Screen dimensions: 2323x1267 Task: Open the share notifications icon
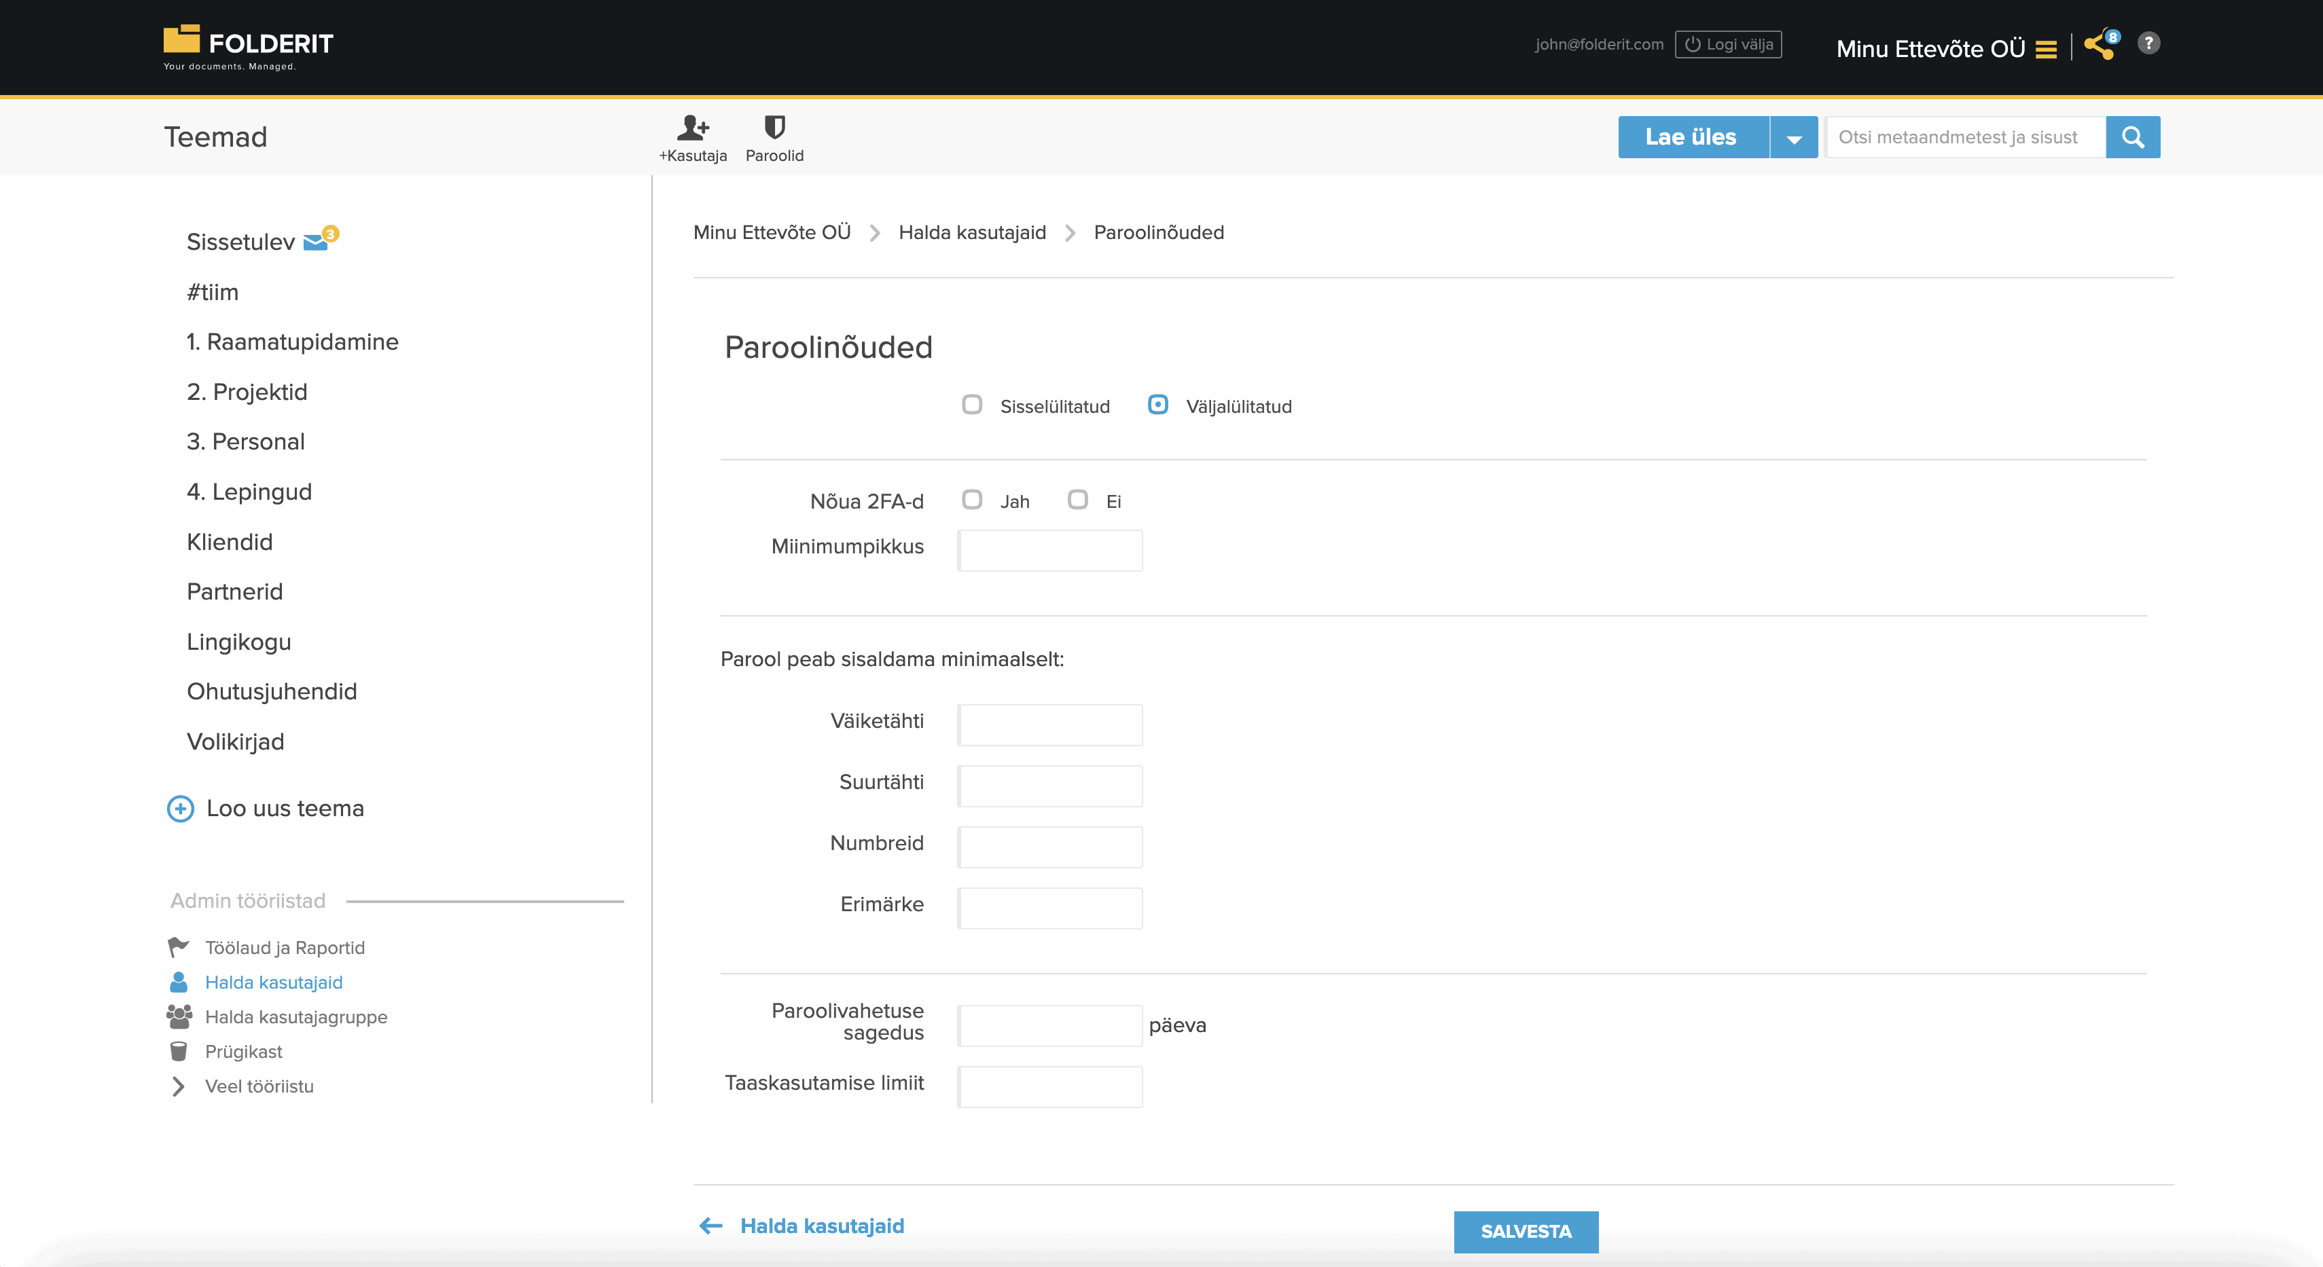pos(2101,44)
